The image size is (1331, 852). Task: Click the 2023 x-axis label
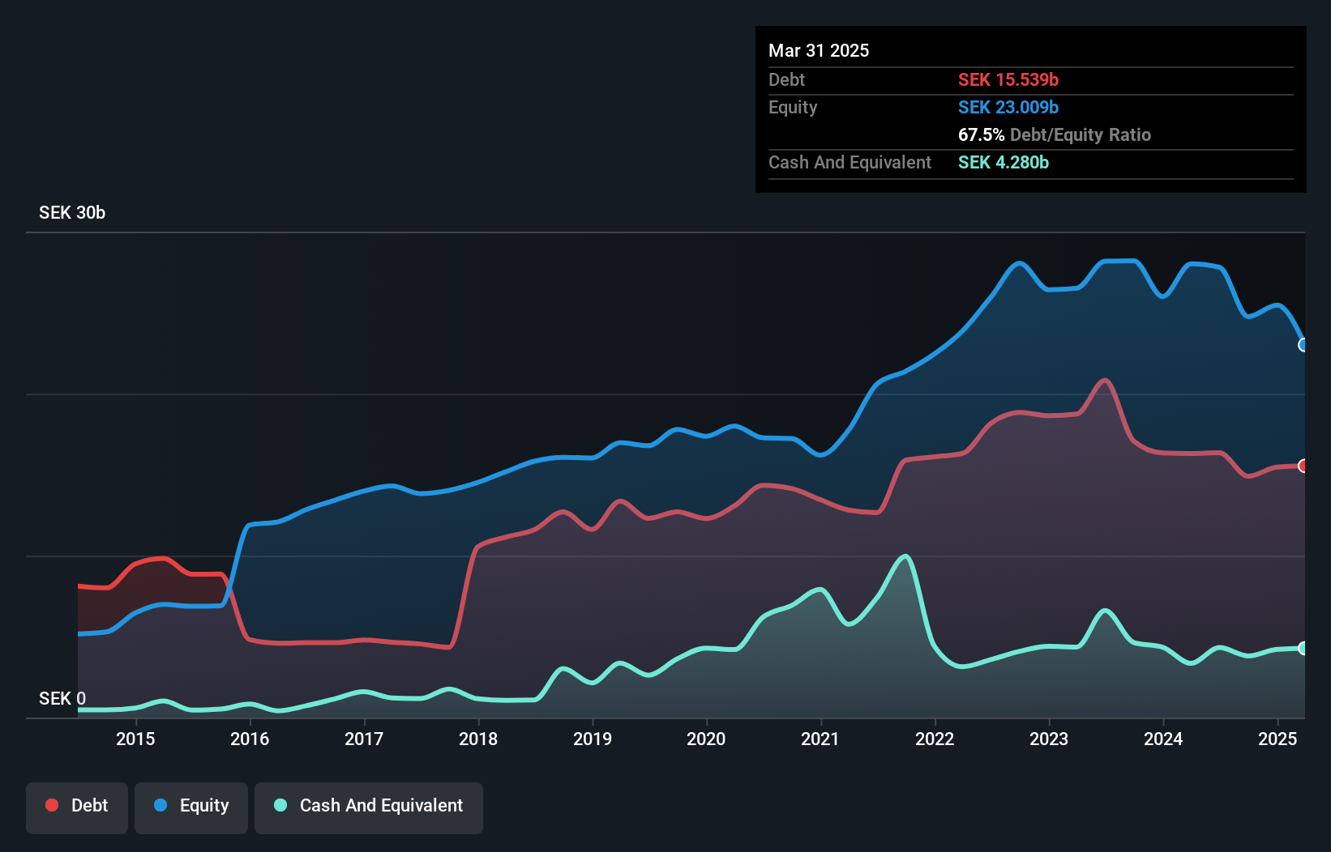click(1049, 739)
